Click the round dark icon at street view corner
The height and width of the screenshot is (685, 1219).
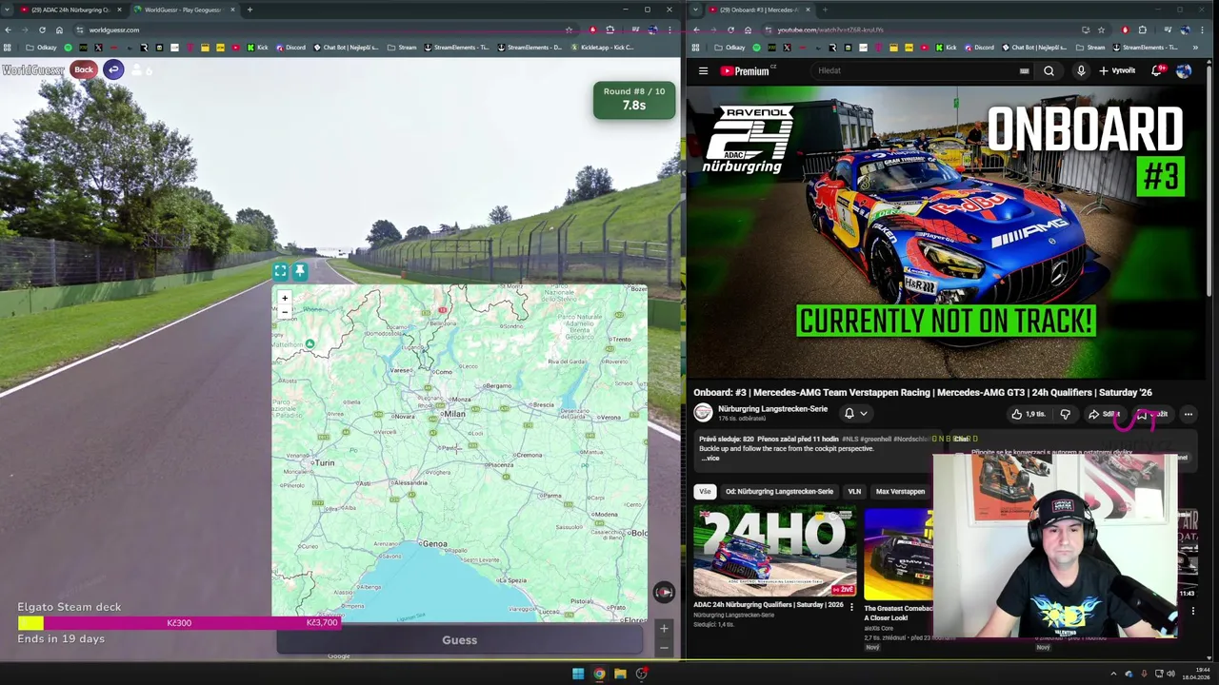(x=664, y=592)
